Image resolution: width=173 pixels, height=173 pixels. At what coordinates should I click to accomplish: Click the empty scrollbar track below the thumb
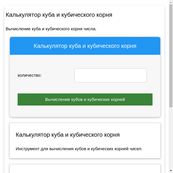coord(171,138)
